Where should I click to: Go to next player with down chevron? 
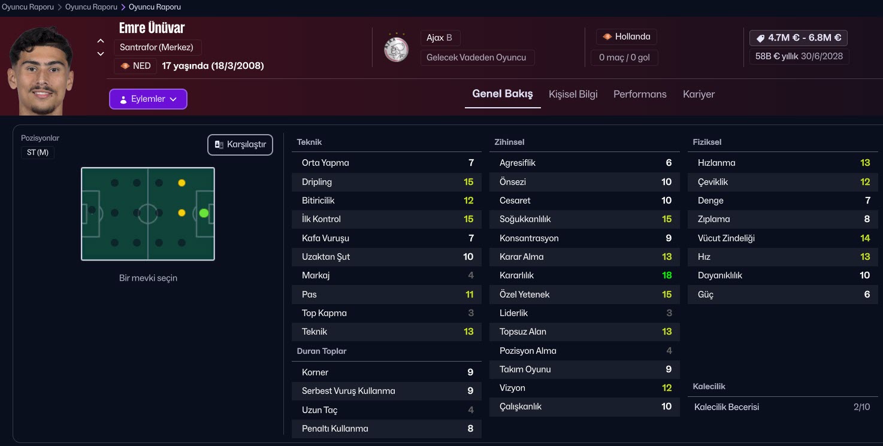[x=101, y=54]
